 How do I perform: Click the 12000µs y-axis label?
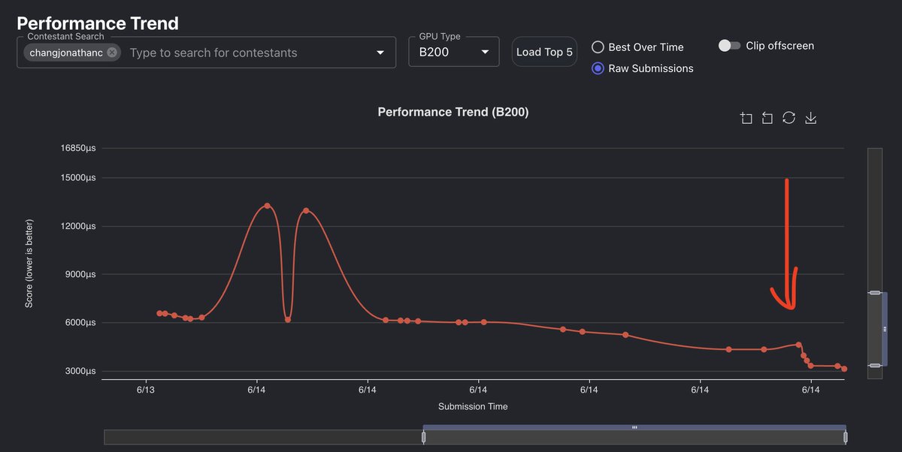coord(78,226)
